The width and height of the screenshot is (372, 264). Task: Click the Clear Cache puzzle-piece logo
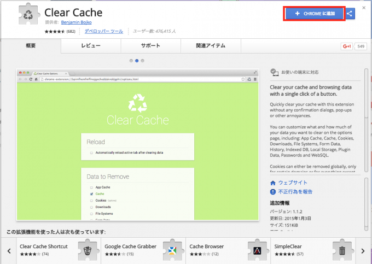point(28,14)
